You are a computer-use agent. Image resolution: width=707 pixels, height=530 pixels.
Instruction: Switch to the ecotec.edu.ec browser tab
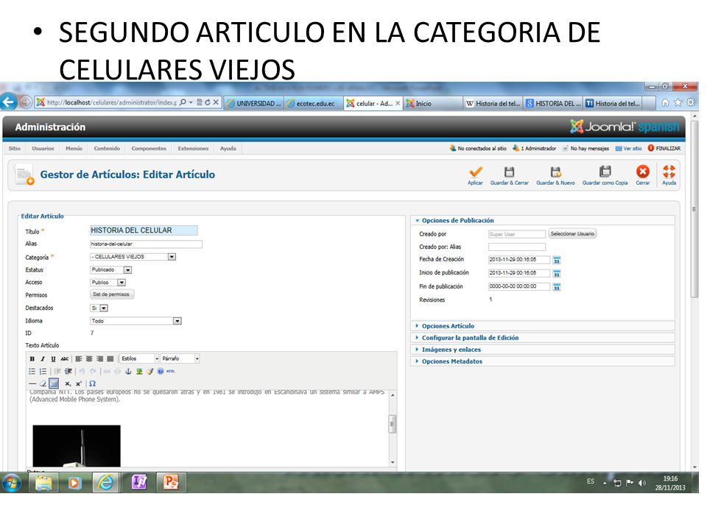[314, 103]
